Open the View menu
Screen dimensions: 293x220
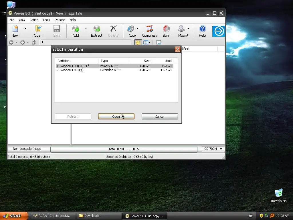tap(22, 20)
